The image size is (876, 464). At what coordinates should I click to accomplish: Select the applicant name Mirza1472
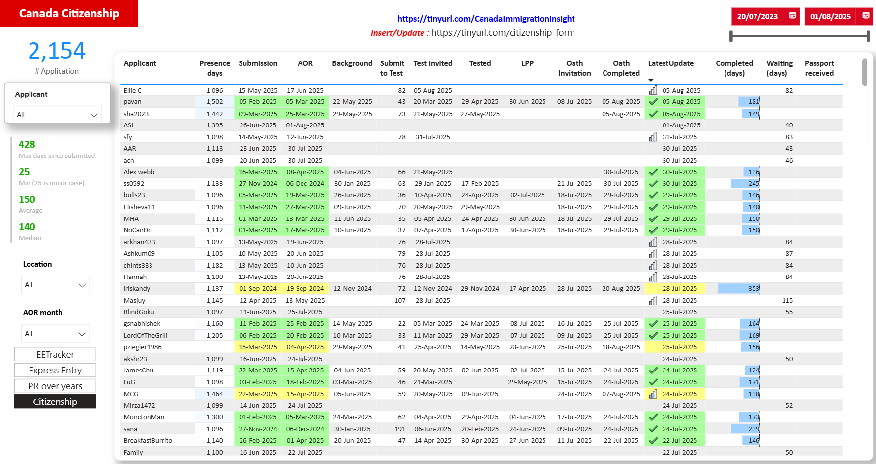[139, 406]
